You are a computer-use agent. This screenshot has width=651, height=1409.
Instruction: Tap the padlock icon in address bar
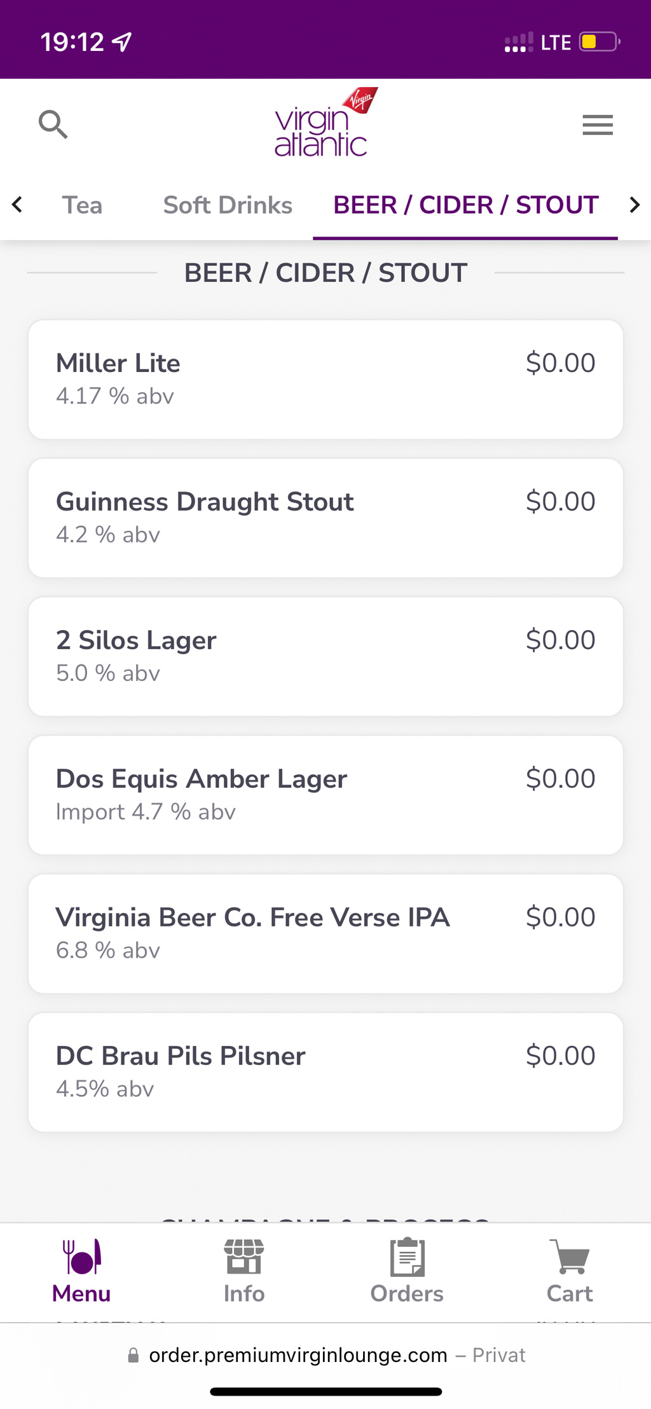point(134,1356)
